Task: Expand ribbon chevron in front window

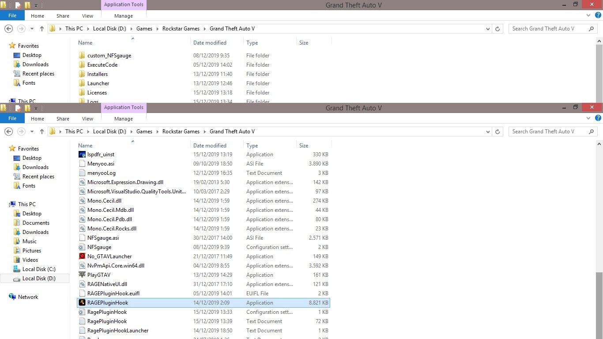Action: [588, 118]
